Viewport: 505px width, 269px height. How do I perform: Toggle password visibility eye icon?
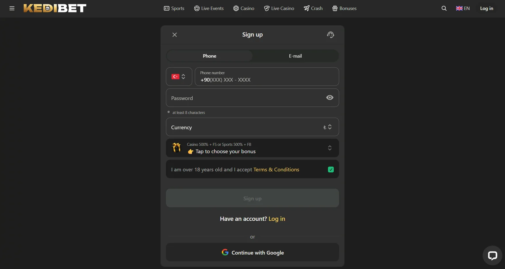(330, 98)
